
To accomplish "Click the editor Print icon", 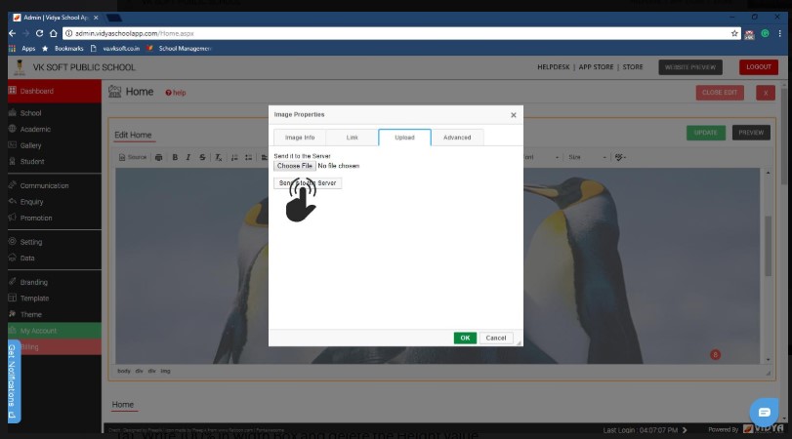I will tap(158, 157).
